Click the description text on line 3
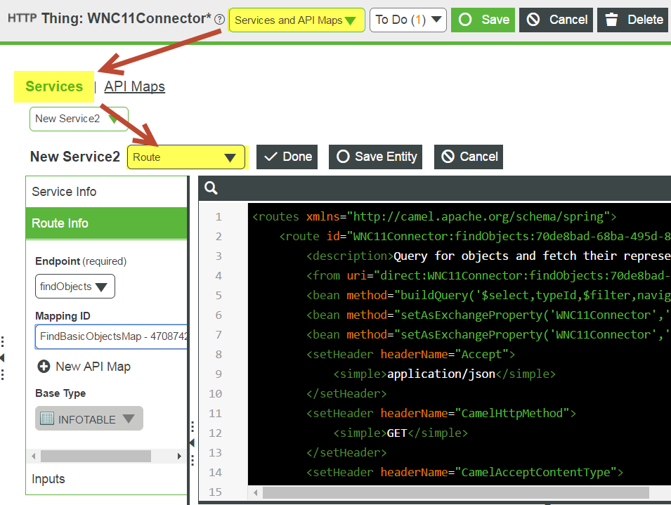The image size is (671, 505). point(531,256)
